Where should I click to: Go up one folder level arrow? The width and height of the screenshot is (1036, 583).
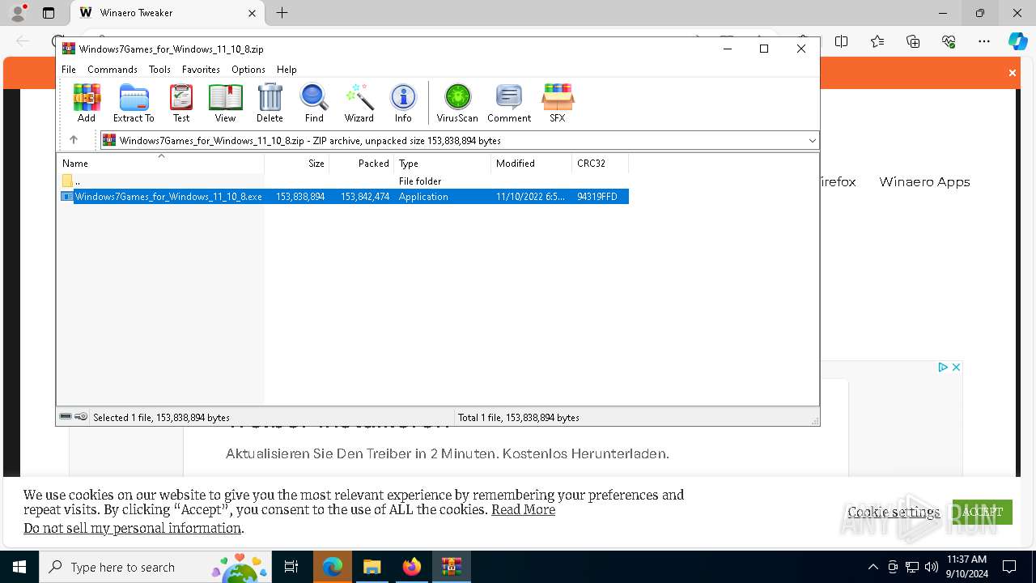[x=74, y=140]
